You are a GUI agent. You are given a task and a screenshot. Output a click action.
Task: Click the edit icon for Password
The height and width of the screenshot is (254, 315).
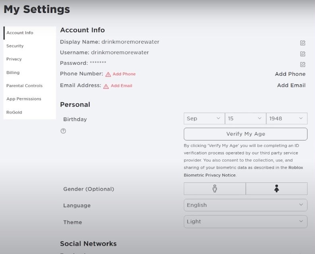click(303, 64)
